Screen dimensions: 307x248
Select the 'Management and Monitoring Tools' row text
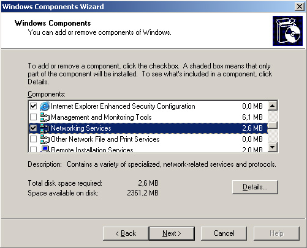pos(101,117)
